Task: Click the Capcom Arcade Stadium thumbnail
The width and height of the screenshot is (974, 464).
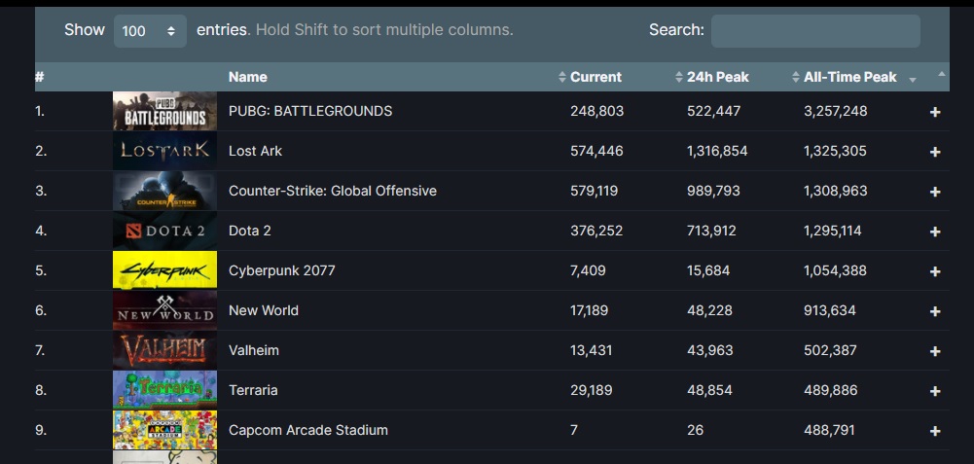Action: 164,429
